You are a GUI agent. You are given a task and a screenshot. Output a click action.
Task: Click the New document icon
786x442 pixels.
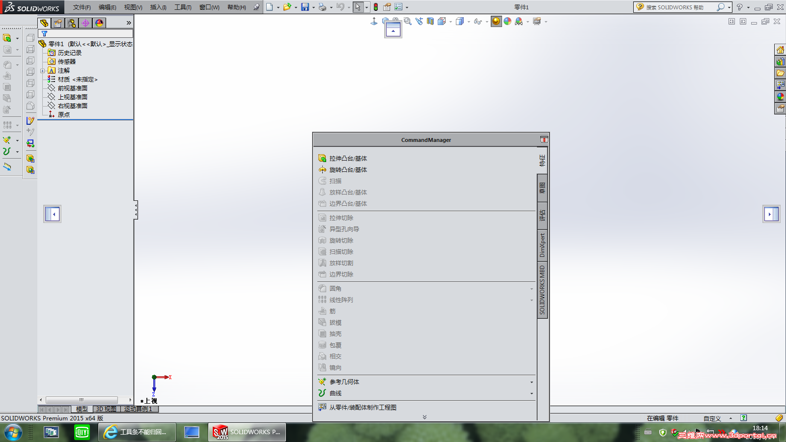tap(270, 7)
